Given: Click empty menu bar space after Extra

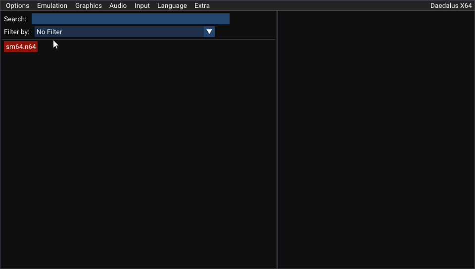Looking at the screenshot, I should pos(317,6).
